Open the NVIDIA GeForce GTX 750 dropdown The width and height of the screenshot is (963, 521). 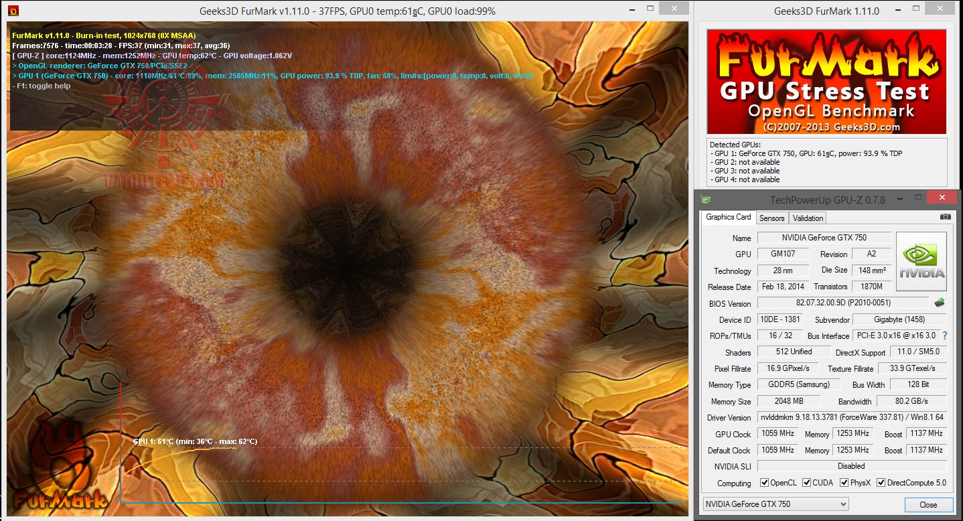click(x=775, y=504)
